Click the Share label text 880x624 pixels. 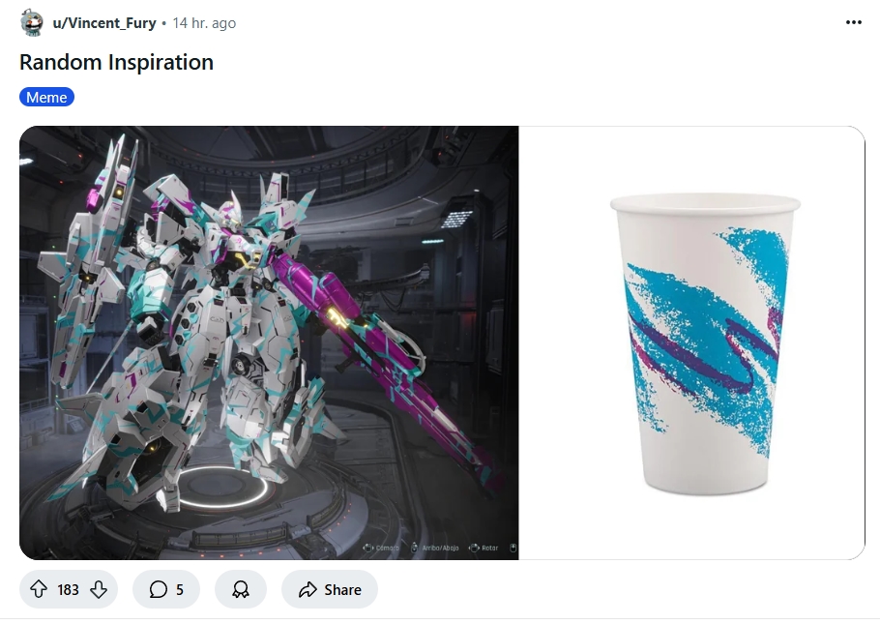click(342, 590)
